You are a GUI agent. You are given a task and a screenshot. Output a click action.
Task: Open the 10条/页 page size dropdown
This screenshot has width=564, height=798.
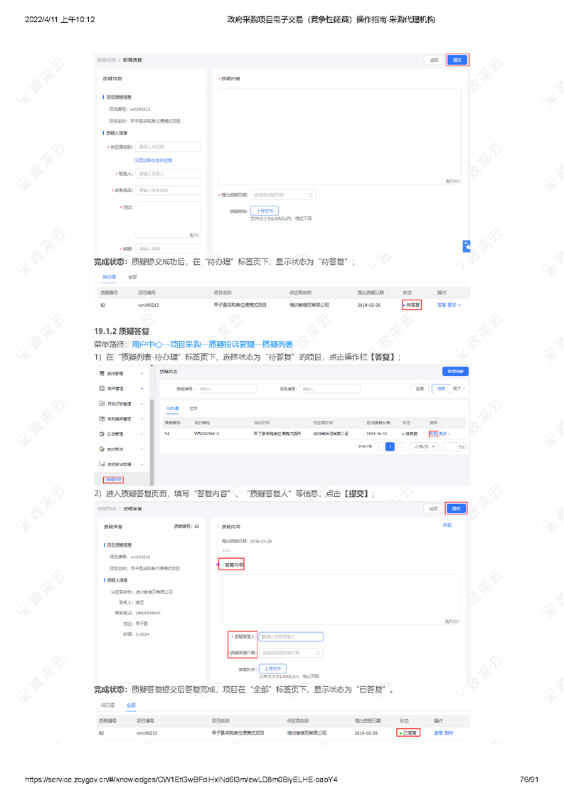(425, 447)
